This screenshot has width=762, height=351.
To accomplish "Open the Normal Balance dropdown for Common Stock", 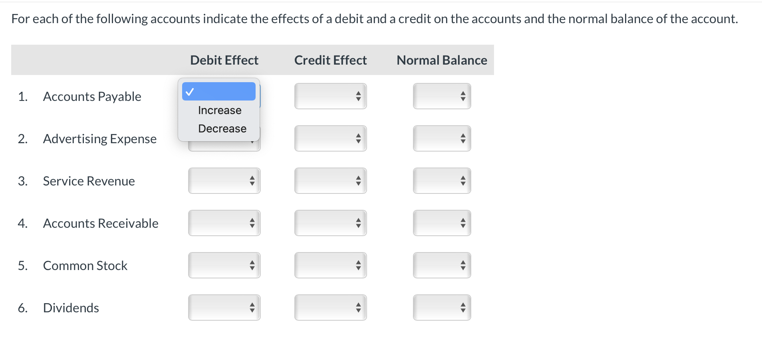I will pyautogui.click(x=441, y=265).
